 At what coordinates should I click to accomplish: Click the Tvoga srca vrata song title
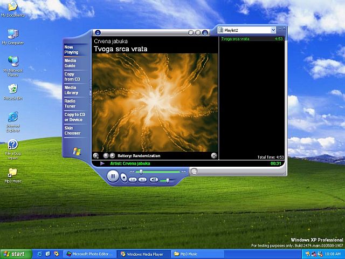click(121, 49)
